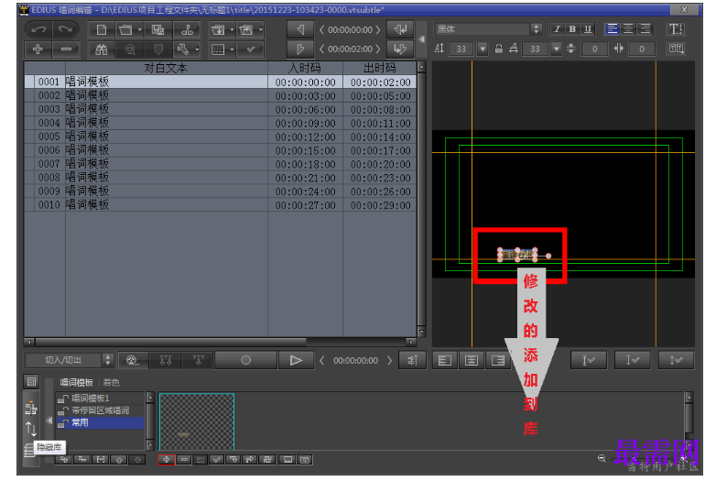Click the redo arrow icon
The image size is (716, 481).
[x=65, y=29]
